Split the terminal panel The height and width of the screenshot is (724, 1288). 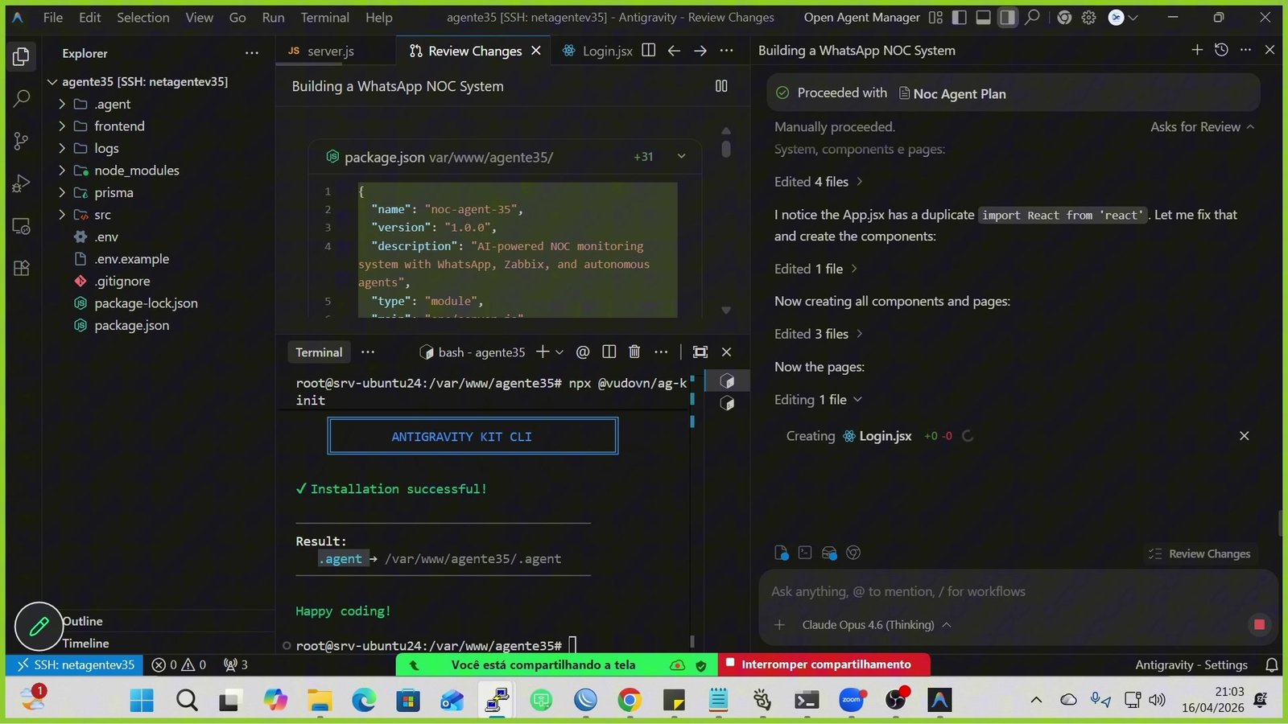coord(609,352)
